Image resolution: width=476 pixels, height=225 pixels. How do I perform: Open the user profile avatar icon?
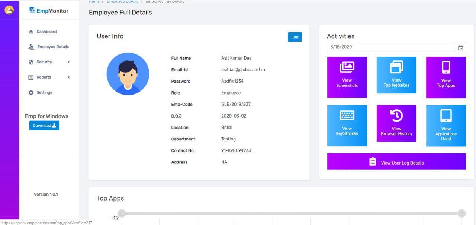(x=9, y=10)
